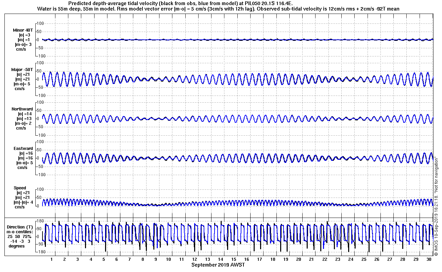Select the '|m|-|o|= 4' value under Speed
Screen dimensions: 442x272
pos(24,202)
